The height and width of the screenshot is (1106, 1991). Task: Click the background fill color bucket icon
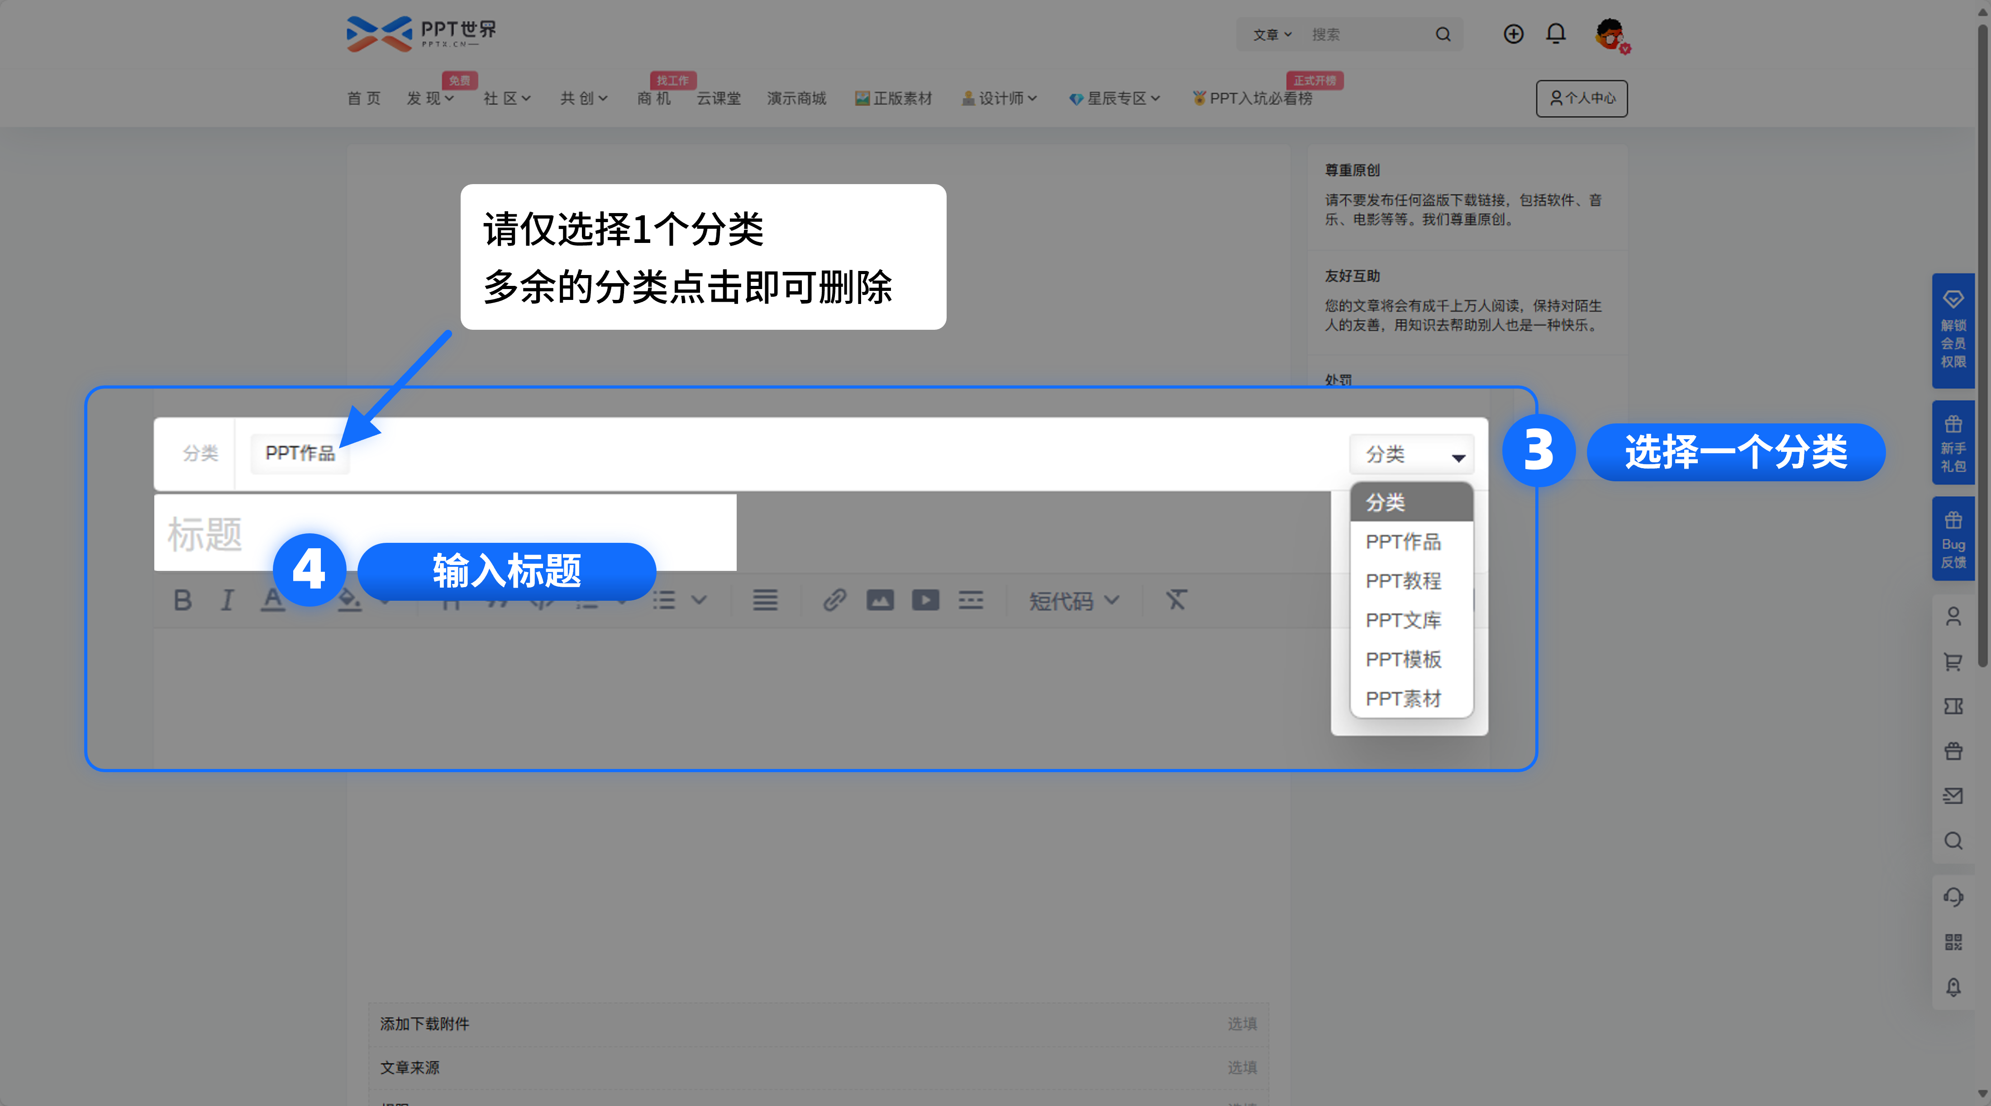pyautogui.click(x=349, y=600)
